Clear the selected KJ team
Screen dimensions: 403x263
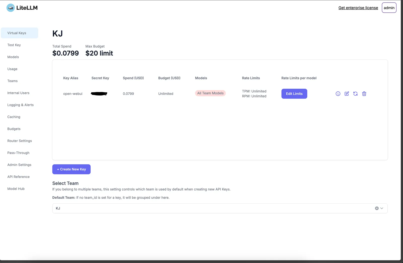coord(377,208)
